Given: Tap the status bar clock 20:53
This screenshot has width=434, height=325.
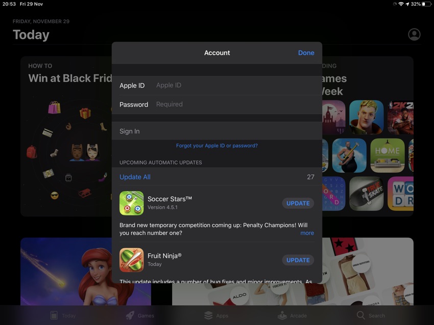Looking at the screenshot, I should coord(9,4).
